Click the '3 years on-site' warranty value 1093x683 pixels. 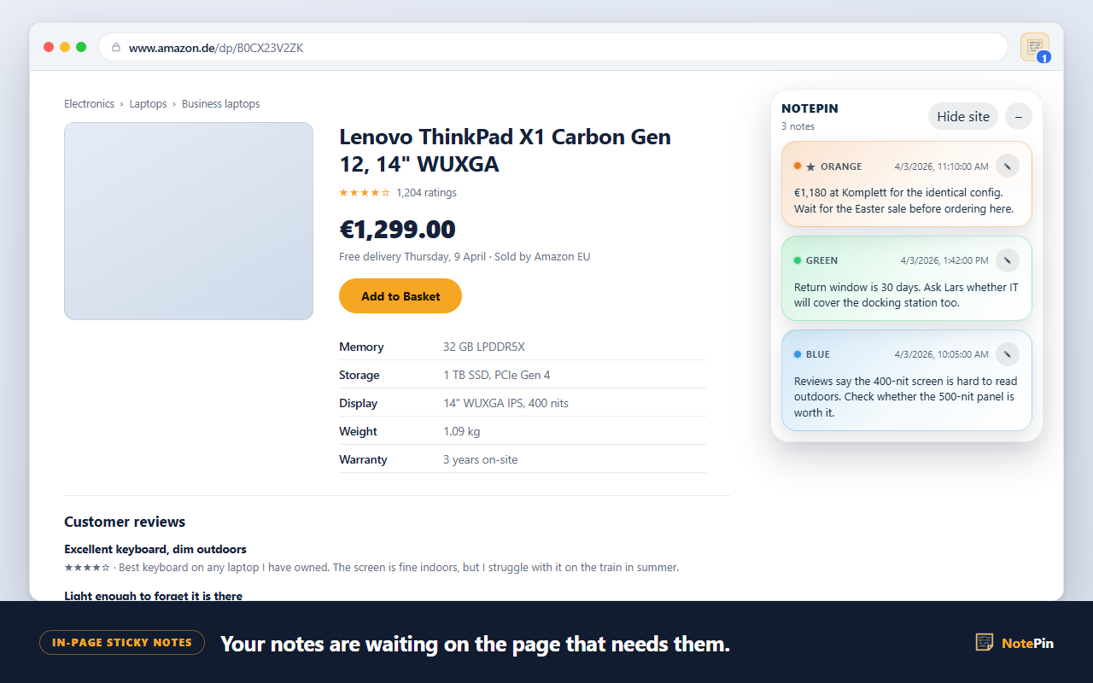[x=480, y=459]
